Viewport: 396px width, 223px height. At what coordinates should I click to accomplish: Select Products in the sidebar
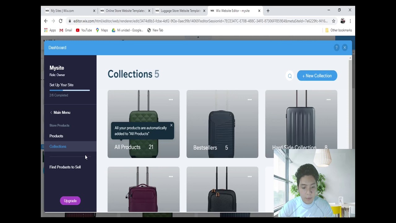[56, 136]
